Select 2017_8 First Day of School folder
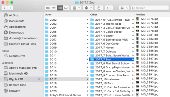Screen dimensions: 170x97 (111, 63)
